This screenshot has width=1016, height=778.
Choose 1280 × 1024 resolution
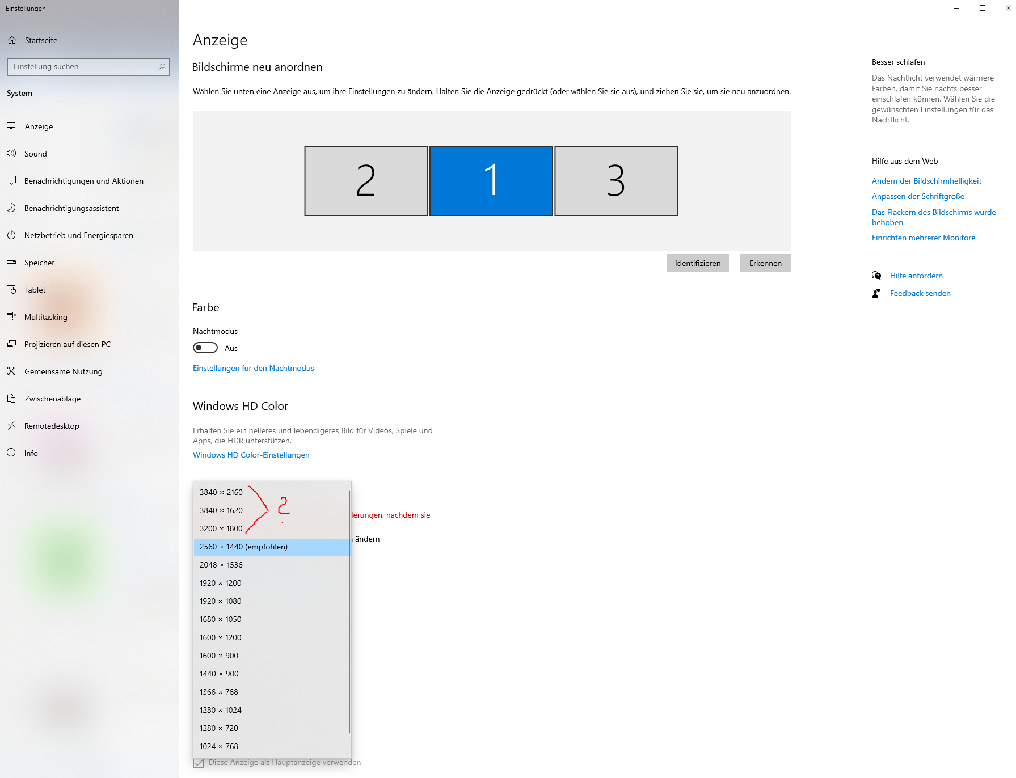point(271,710)
